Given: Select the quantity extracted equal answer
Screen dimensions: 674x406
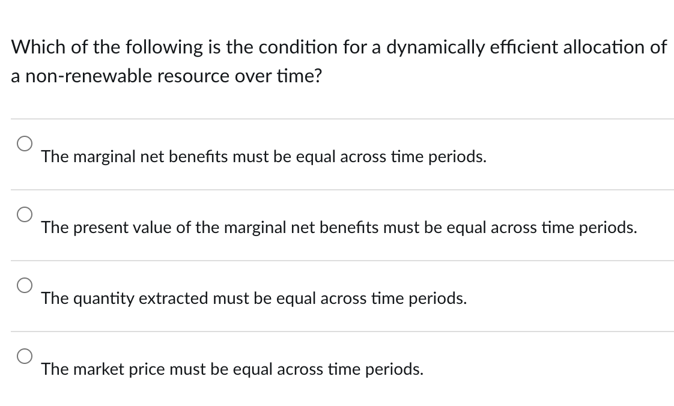Looking at the screenshot, I should [25, 285].
